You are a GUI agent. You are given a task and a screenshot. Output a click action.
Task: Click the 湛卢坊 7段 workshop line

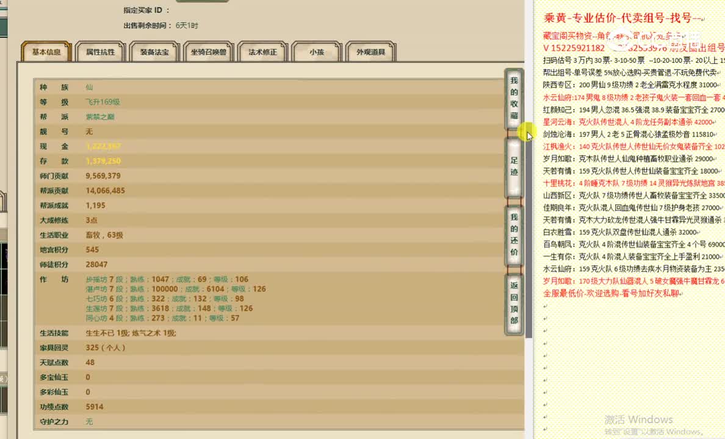176,289
